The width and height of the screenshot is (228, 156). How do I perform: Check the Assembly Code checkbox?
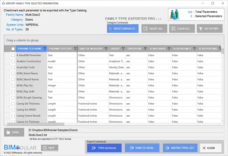point(13,67)
